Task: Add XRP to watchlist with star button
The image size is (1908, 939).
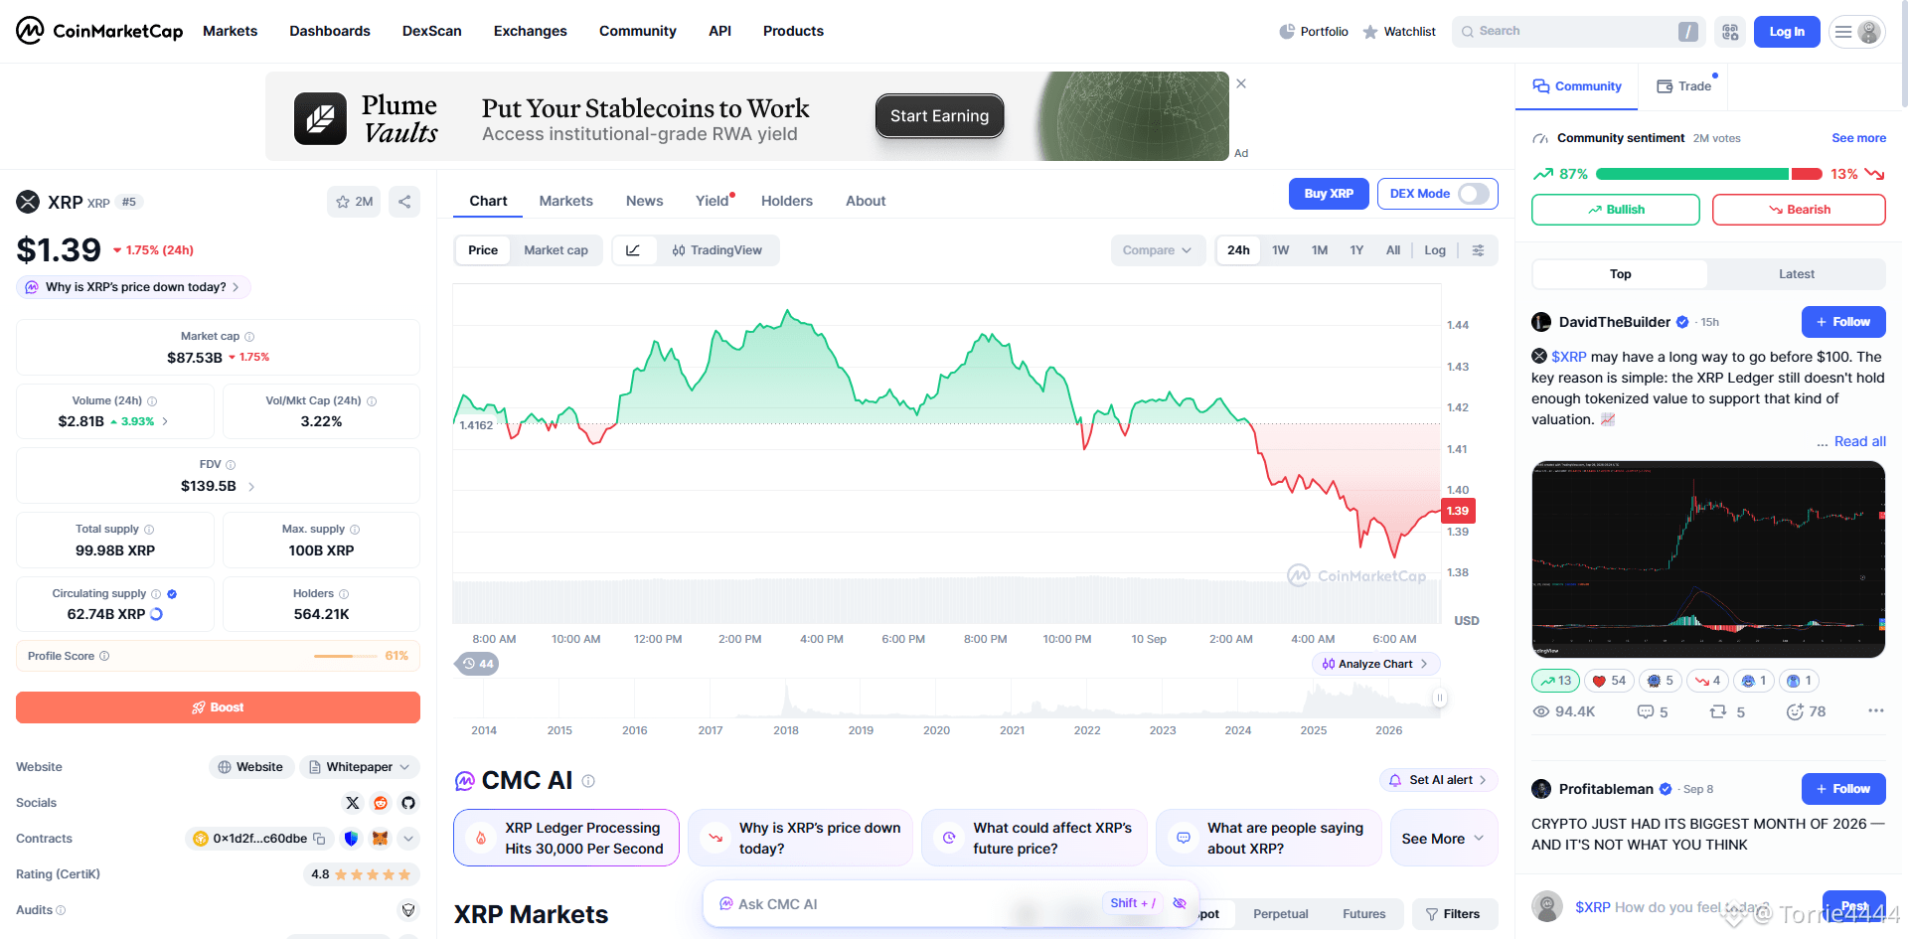Action: coord(354,202)
